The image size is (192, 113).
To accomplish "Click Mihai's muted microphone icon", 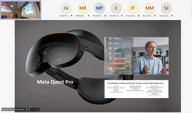I will [x=88, y=16].
